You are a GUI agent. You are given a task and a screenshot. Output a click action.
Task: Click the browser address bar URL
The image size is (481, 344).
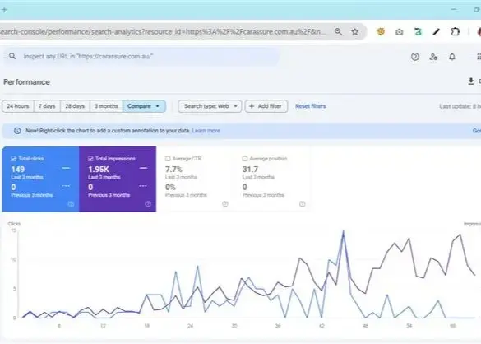click(x=163, y=31)
